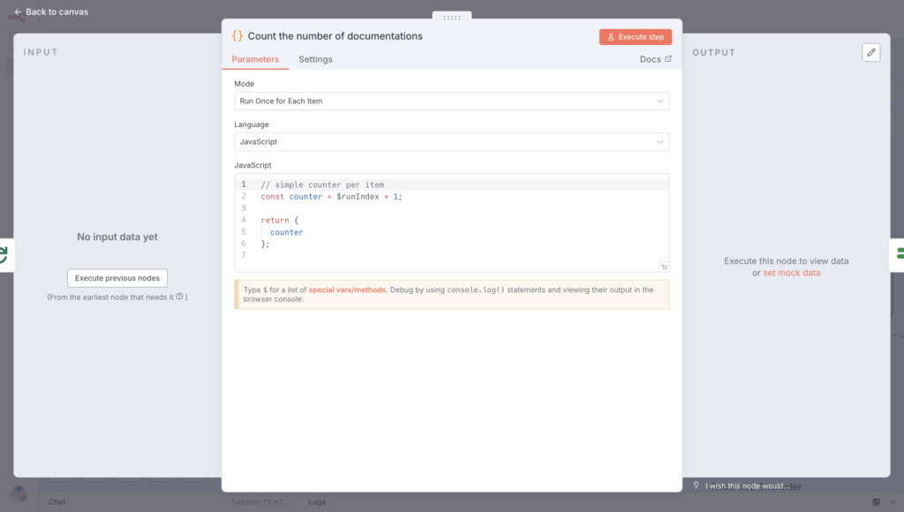Open the Docs link
The height and width of the screenshot is (512, 904).
[655, 59]
